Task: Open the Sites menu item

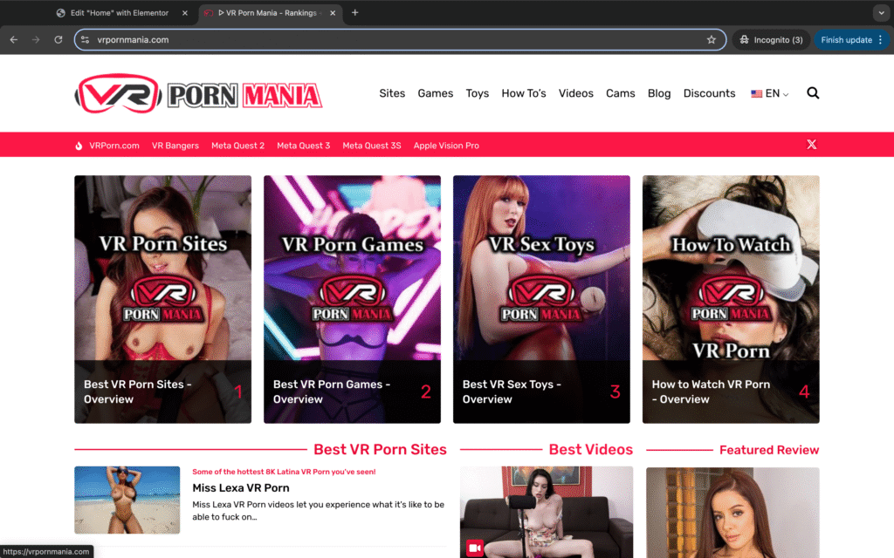Action: 392,93
